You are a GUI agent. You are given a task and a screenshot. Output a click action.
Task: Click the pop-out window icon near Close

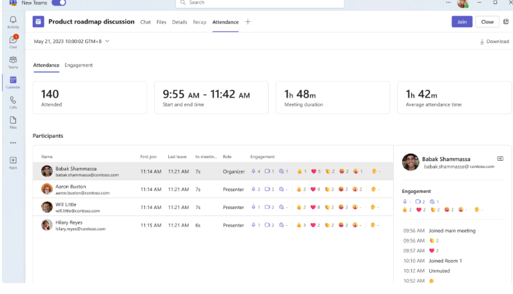point(506,22)
